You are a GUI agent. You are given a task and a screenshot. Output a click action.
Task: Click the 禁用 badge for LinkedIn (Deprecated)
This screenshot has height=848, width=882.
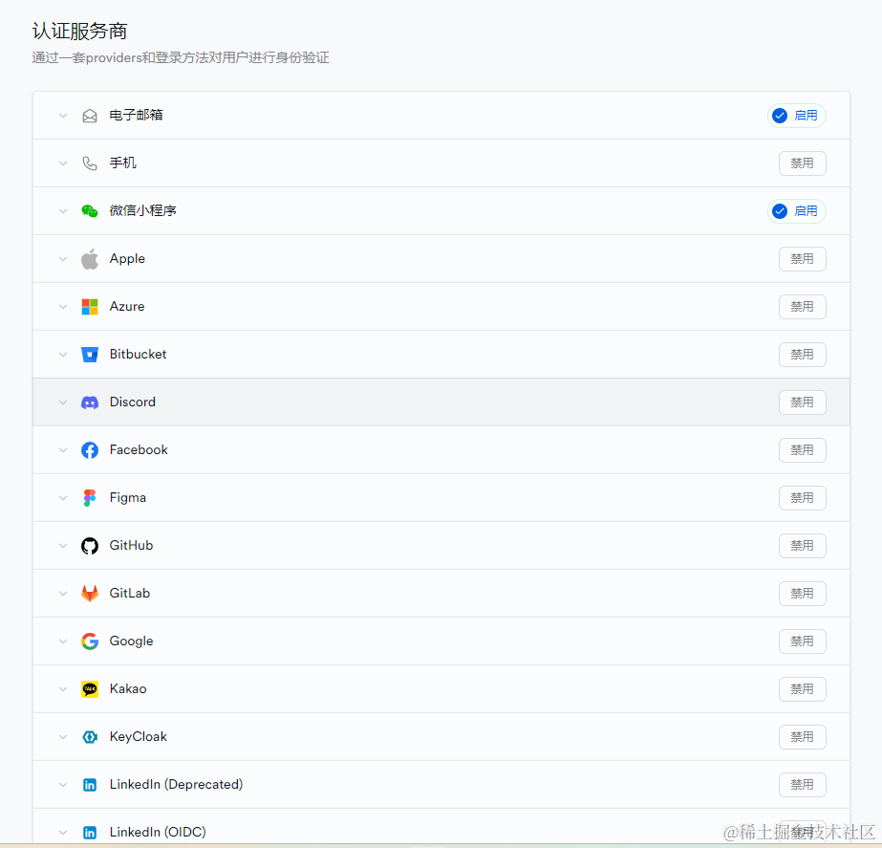(802, 784)
